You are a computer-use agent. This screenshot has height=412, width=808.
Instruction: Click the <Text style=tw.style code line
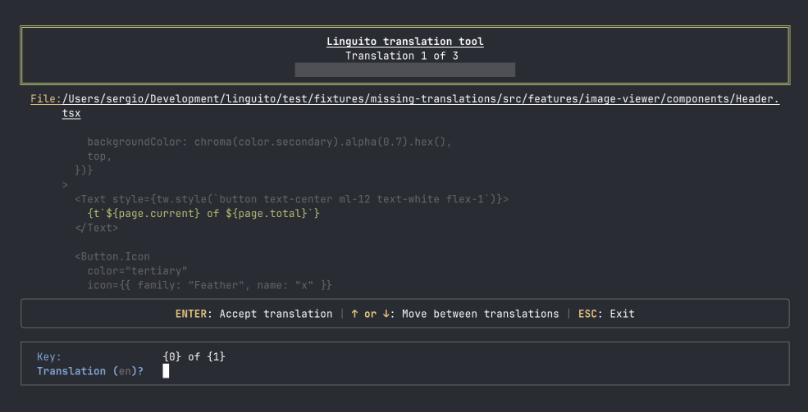(x=292, y=198)
